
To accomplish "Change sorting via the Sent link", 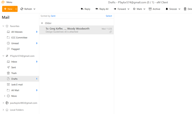I will [x=53, y=16].
